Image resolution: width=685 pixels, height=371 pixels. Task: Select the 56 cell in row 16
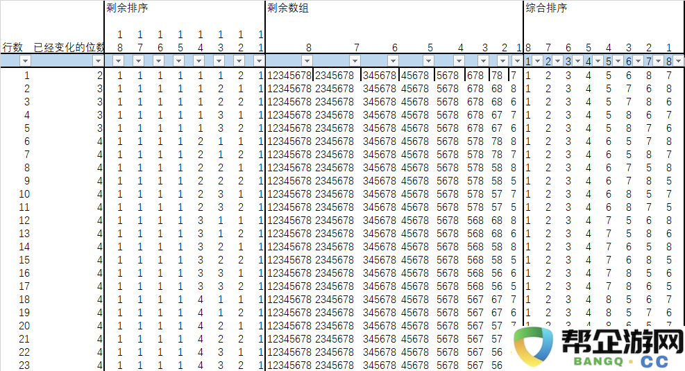point(497,273)
